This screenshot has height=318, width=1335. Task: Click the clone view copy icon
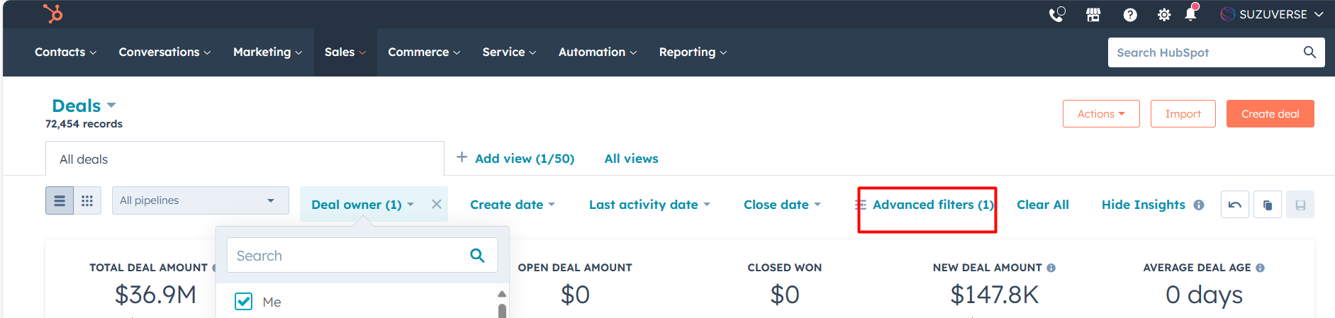(1268, 205)
